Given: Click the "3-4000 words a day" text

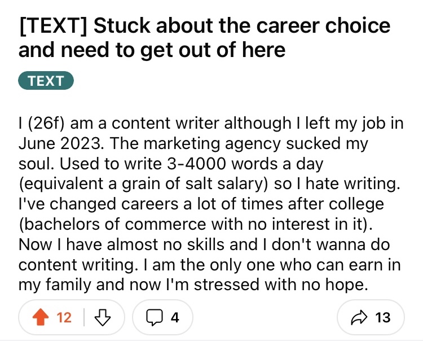Looking at the screenshot, I should point(245,164).
